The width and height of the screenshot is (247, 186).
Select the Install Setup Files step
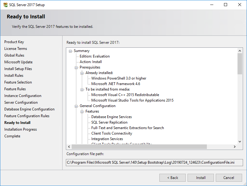tap(18, 69)
